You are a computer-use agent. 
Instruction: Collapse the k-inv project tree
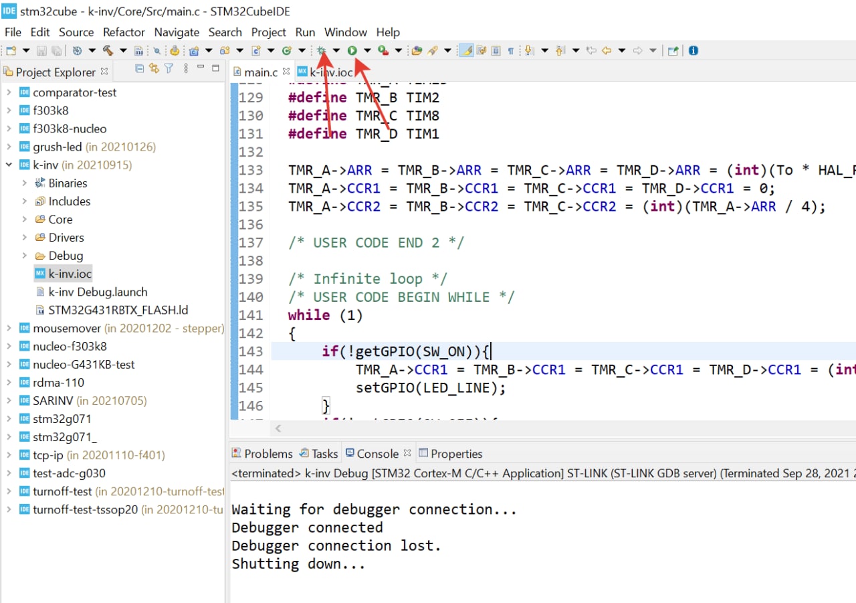(9, 165)
